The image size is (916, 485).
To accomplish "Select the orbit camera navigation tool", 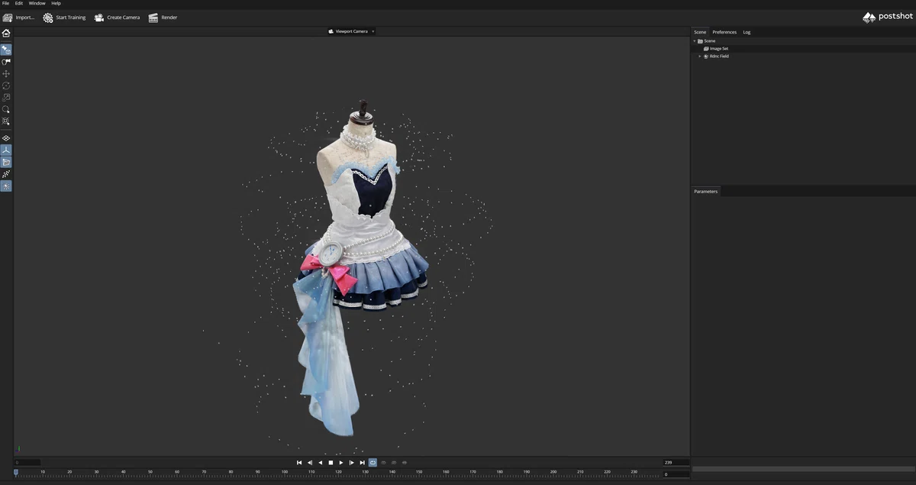I will (6, 50).
